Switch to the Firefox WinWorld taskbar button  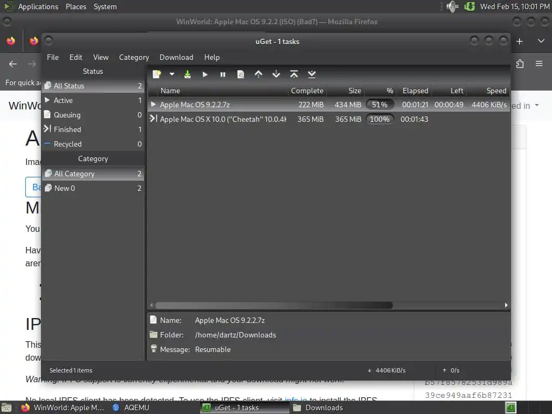click(x=63, y=408)
